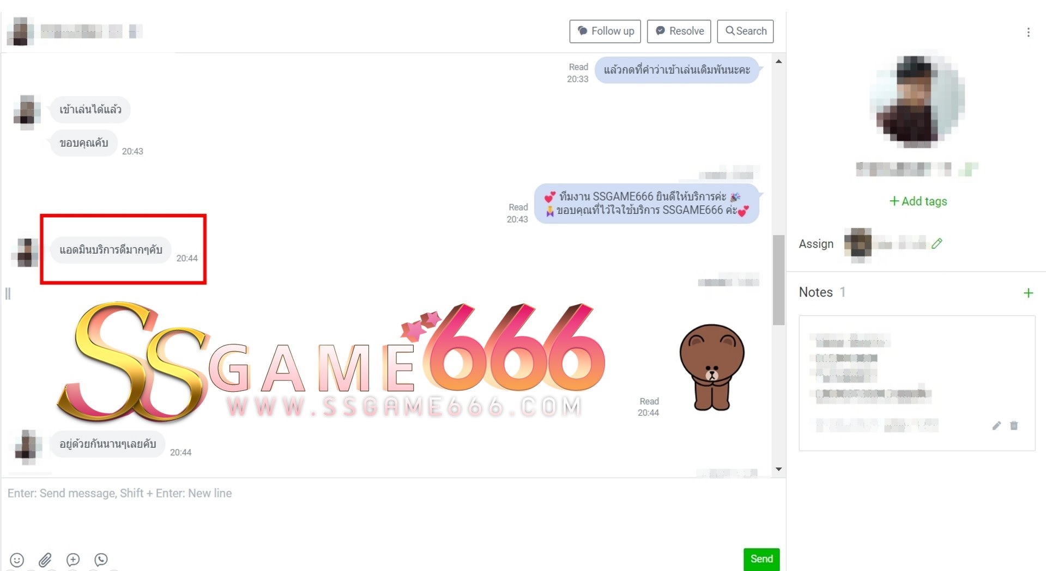Viewport: 1046px width, 571px height.
Task: Click the message input field
Action: coord(382,512)
